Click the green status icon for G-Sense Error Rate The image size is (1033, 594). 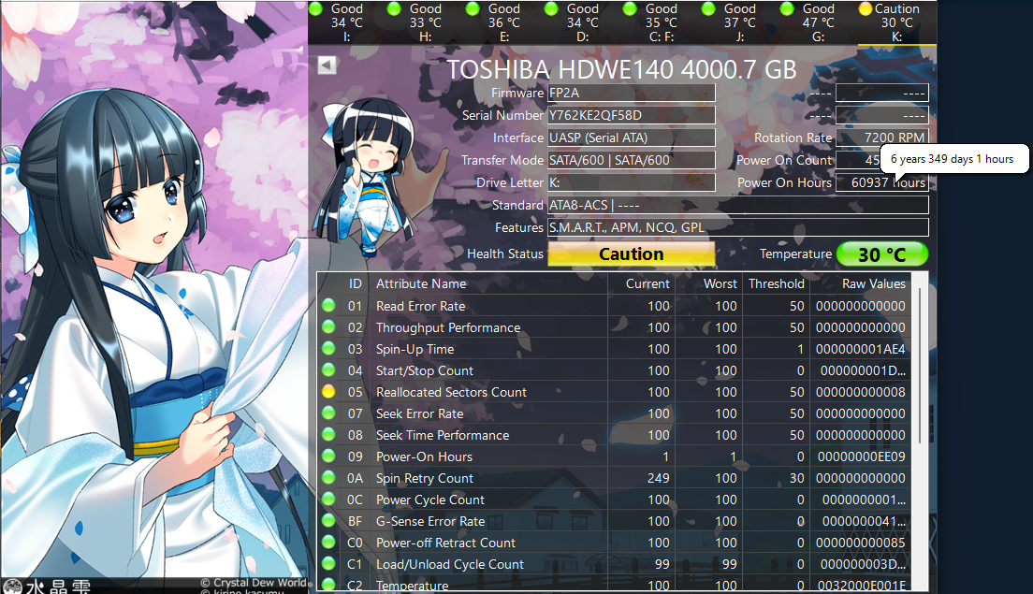click(x=328, y=521)
